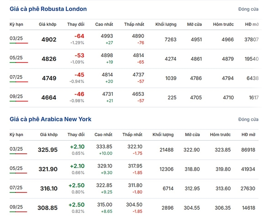The width and height of the screenshot is (274, 217).
Task: Click the -64 change value
Action: (79, 36)
